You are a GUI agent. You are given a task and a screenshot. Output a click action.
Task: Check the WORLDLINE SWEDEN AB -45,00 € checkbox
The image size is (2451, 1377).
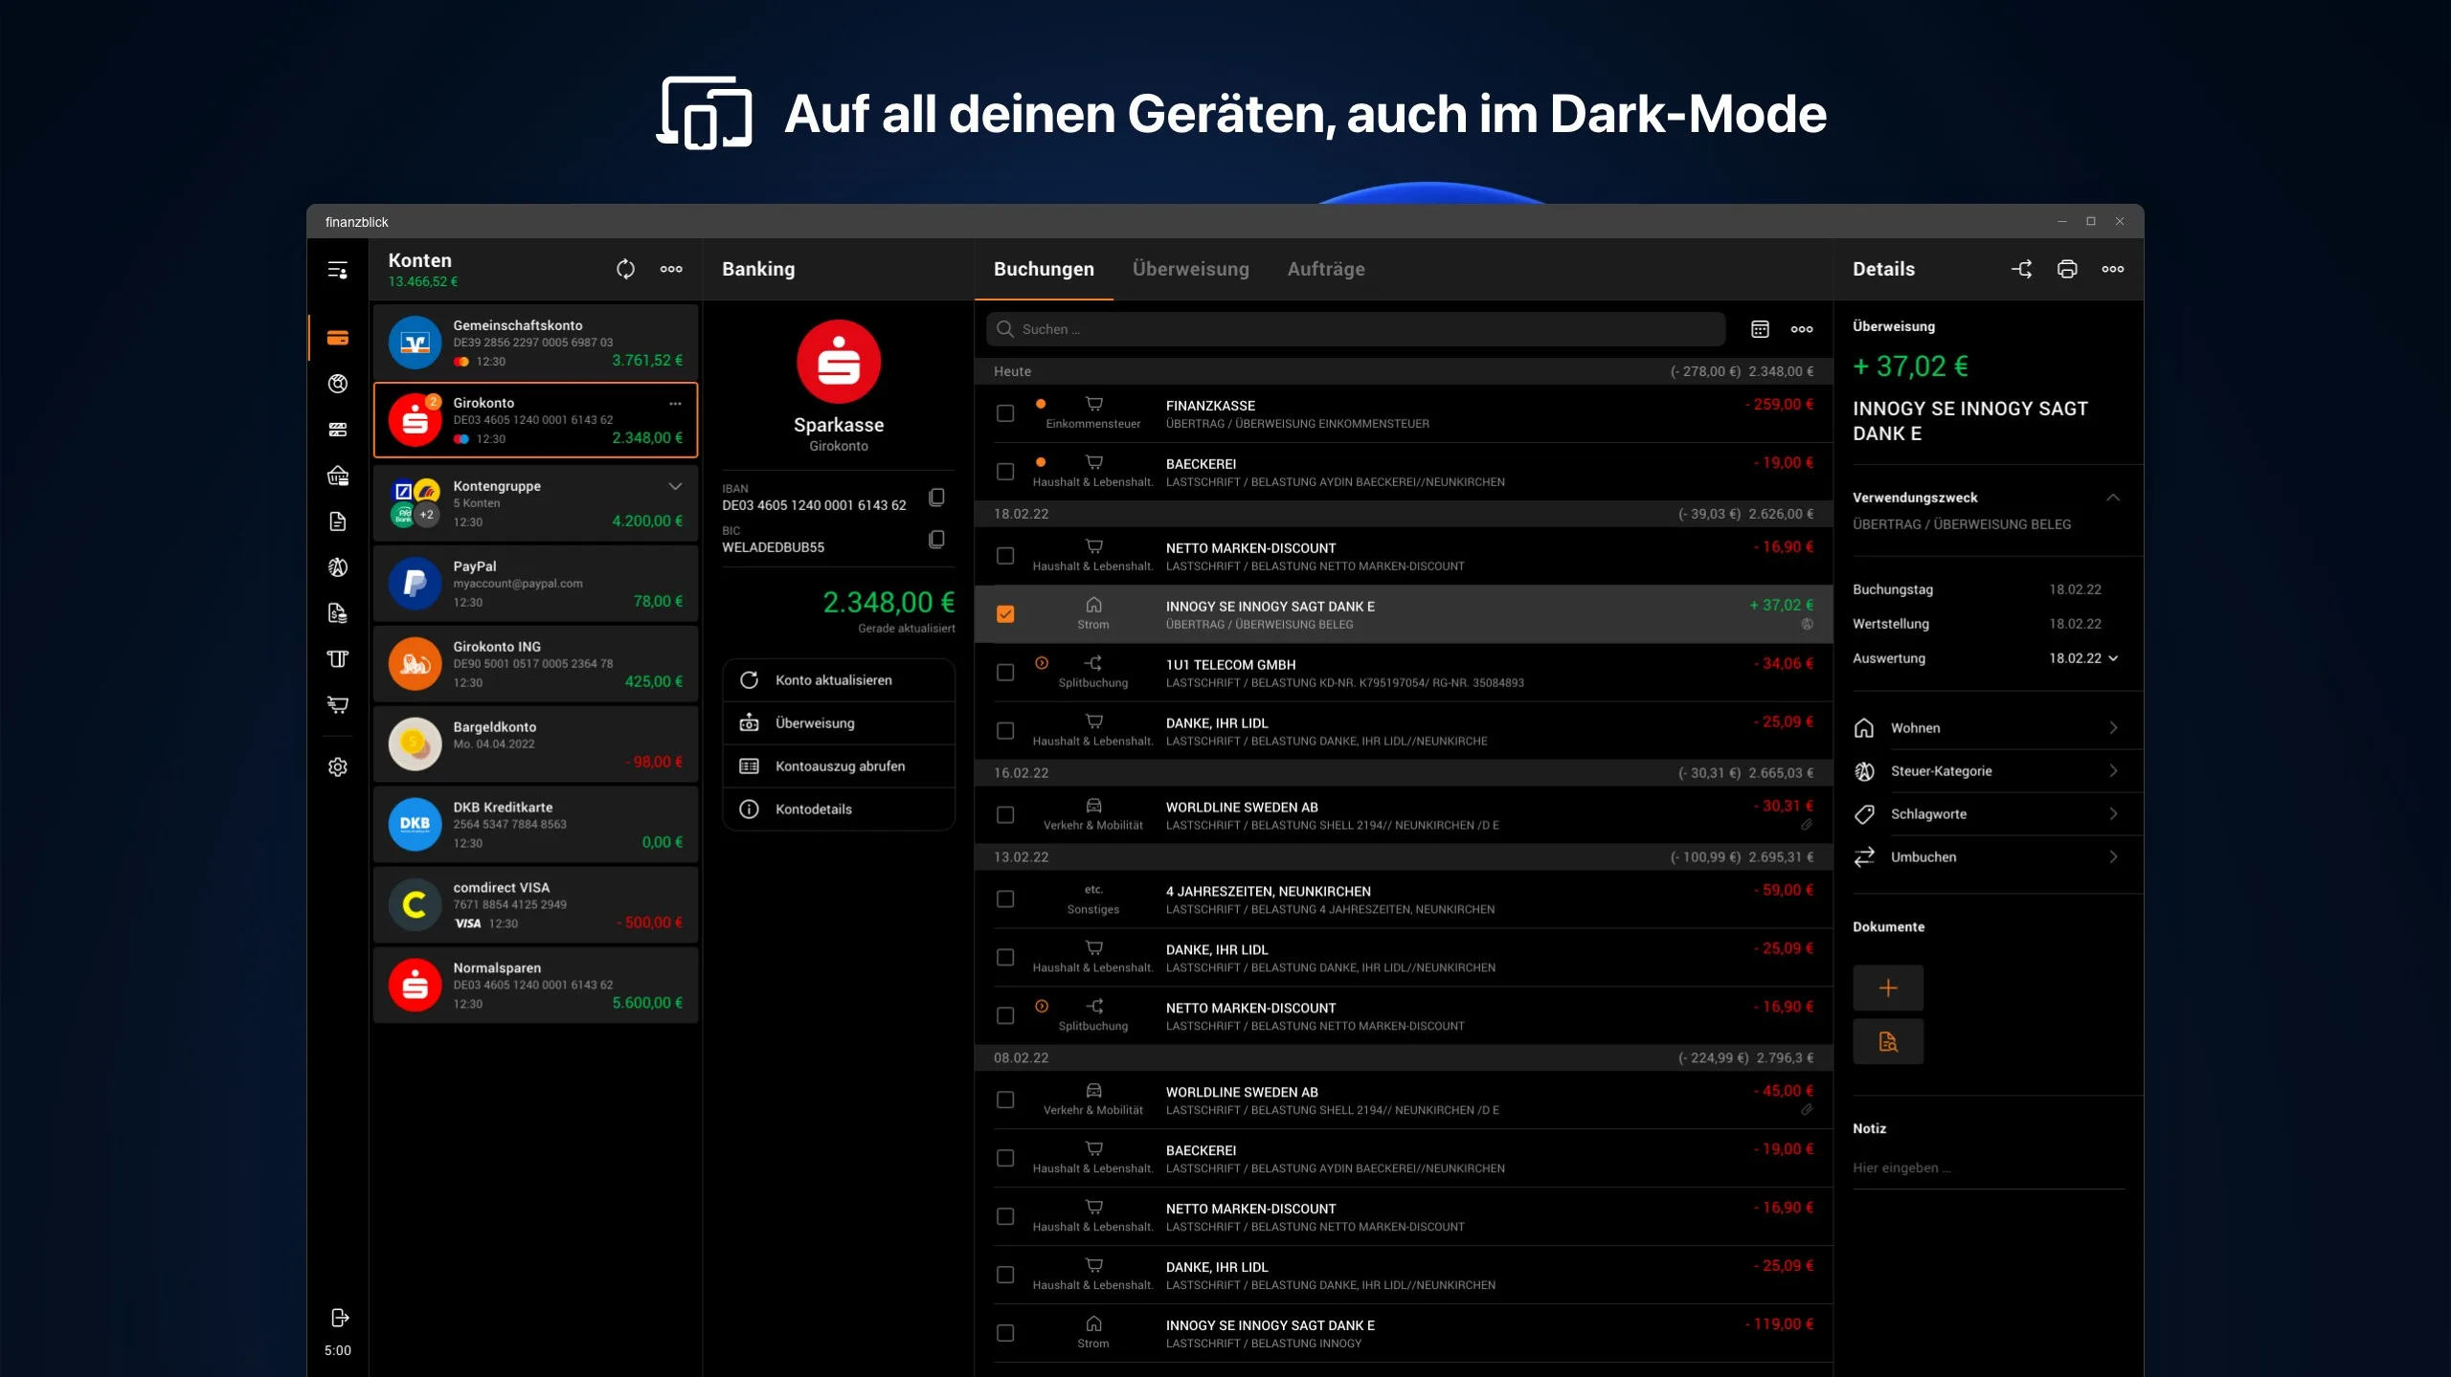[x=1005, y=1100]
